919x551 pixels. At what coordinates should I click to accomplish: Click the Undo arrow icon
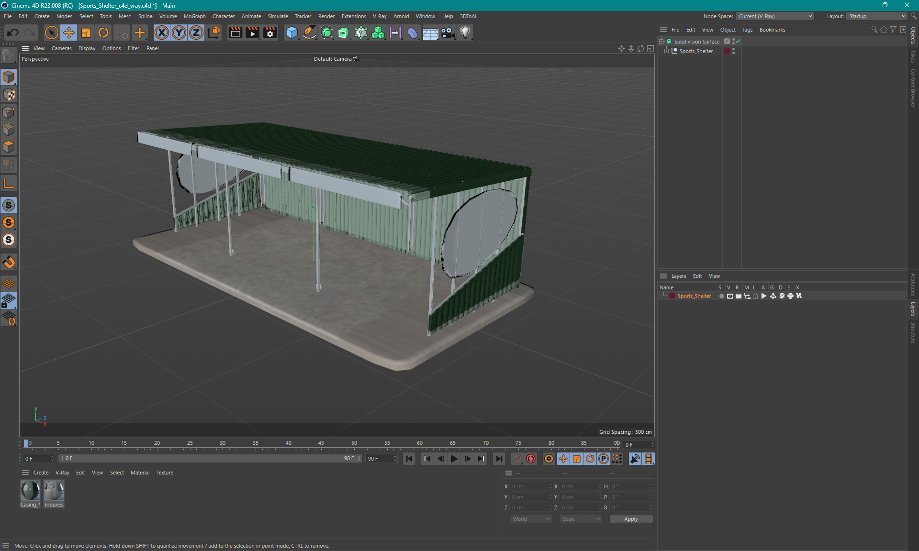13,33
